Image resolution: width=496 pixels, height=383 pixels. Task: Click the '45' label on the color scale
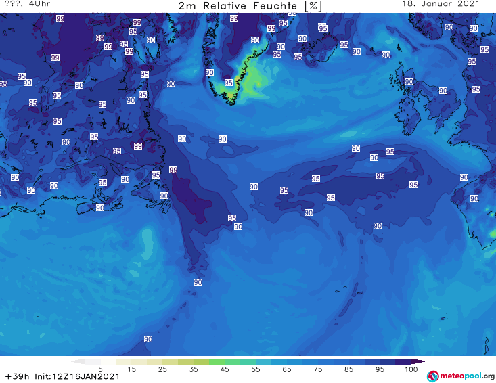(225, 369)
